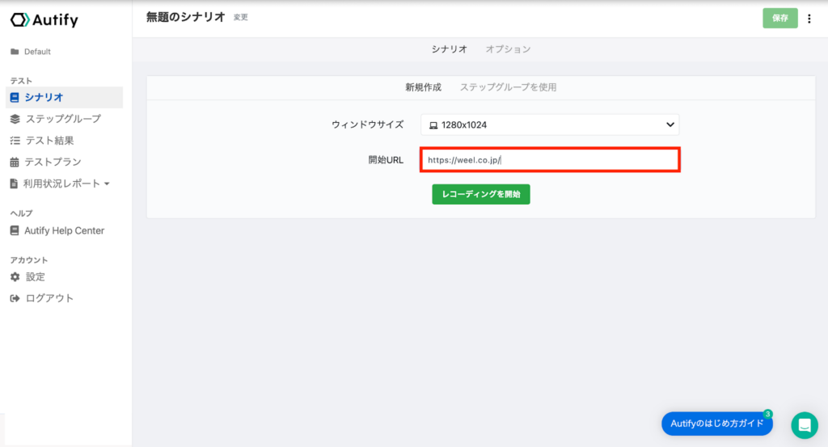828x447 pixels.
Task: Select the シナリオ book icon in sidebar
Action: tap(15, 98)
